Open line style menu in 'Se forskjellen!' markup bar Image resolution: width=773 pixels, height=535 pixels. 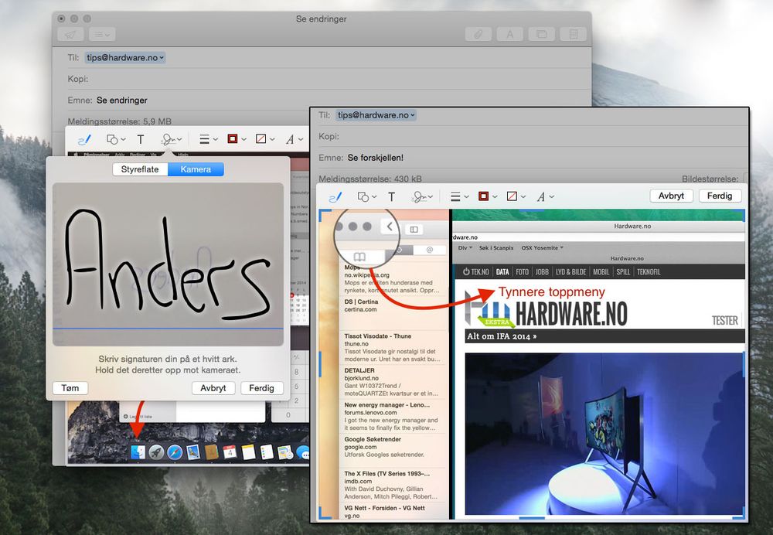tap(459, 196)
